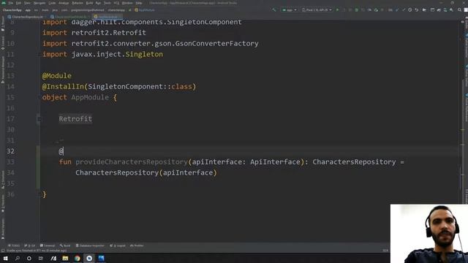Click the webcam overlay video thumbnail
The width and height of the screenshot is (468, 263).
(429, 234)
